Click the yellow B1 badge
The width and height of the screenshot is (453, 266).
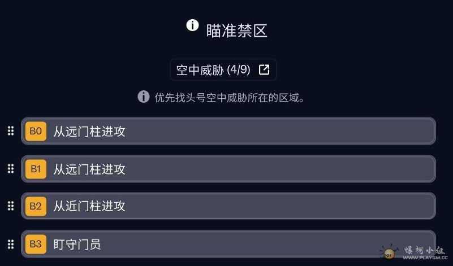coord(36,169)
